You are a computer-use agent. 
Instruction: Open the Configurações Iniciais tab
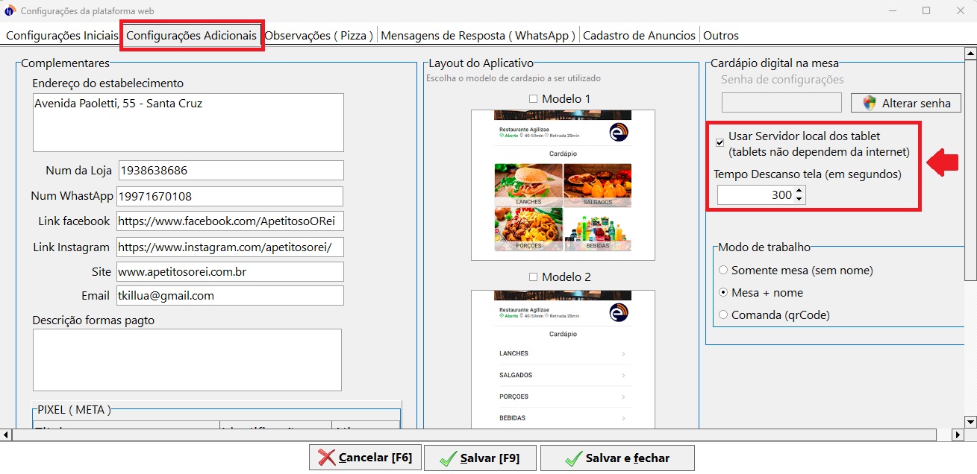[x=62, y=36]
